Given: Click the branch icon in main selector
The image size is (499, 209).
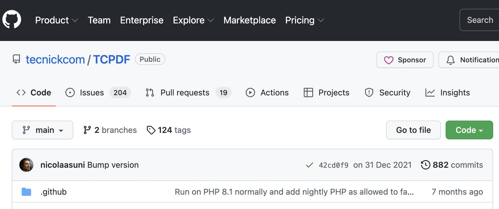Looking at the screenshot, I should (x=26, y=130).
